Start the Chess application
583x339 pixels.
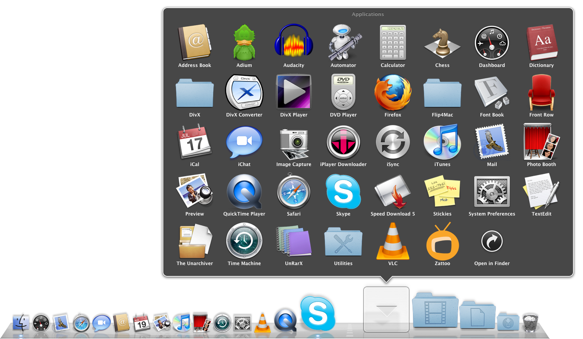[442, 43]
